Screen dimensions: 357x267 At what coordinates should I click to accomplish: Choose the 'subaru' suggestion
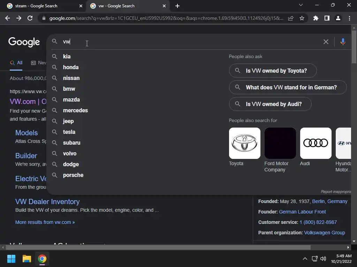click(x=71, y=143)
